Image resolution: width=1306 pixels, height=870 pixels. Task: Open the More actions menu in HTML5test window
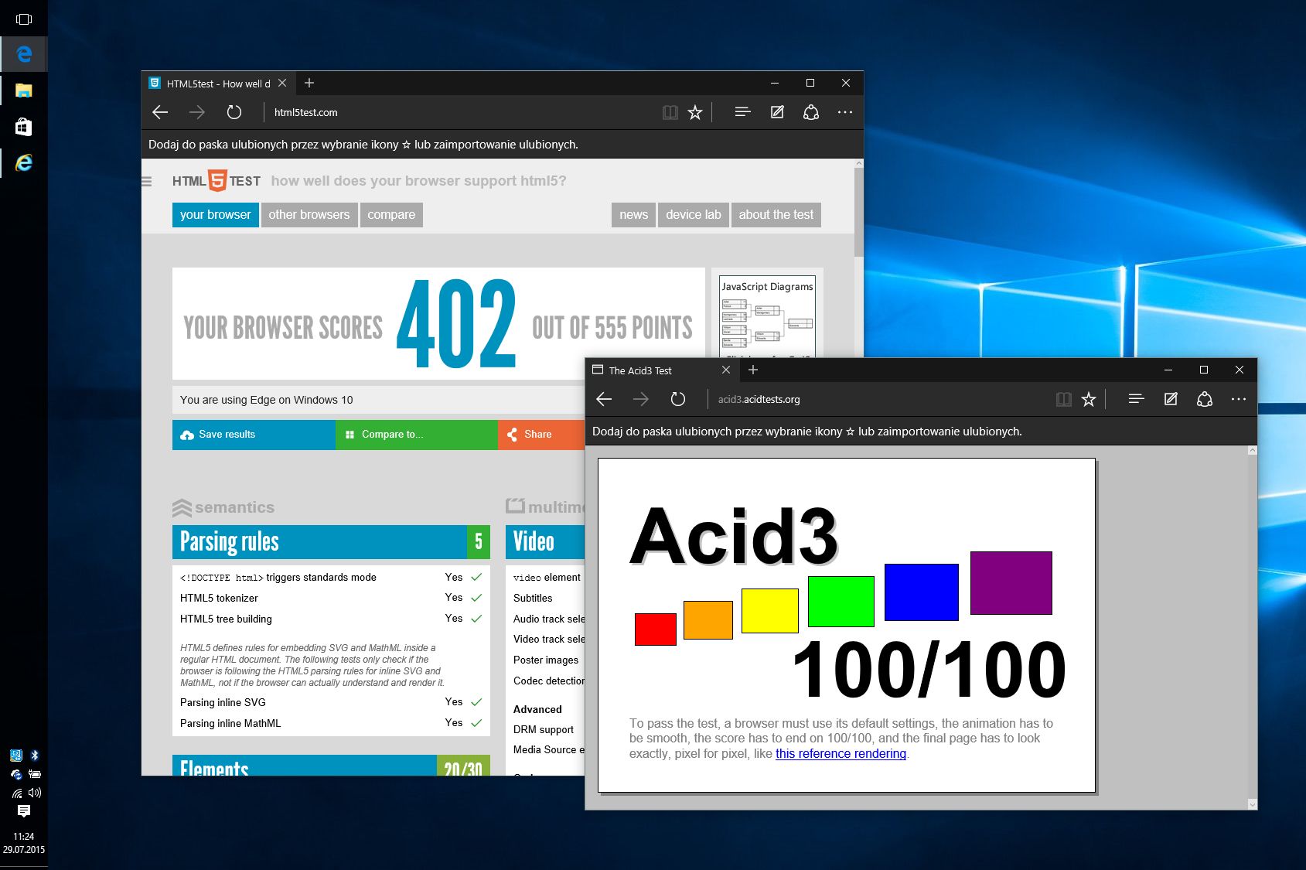tap(845, 112)
